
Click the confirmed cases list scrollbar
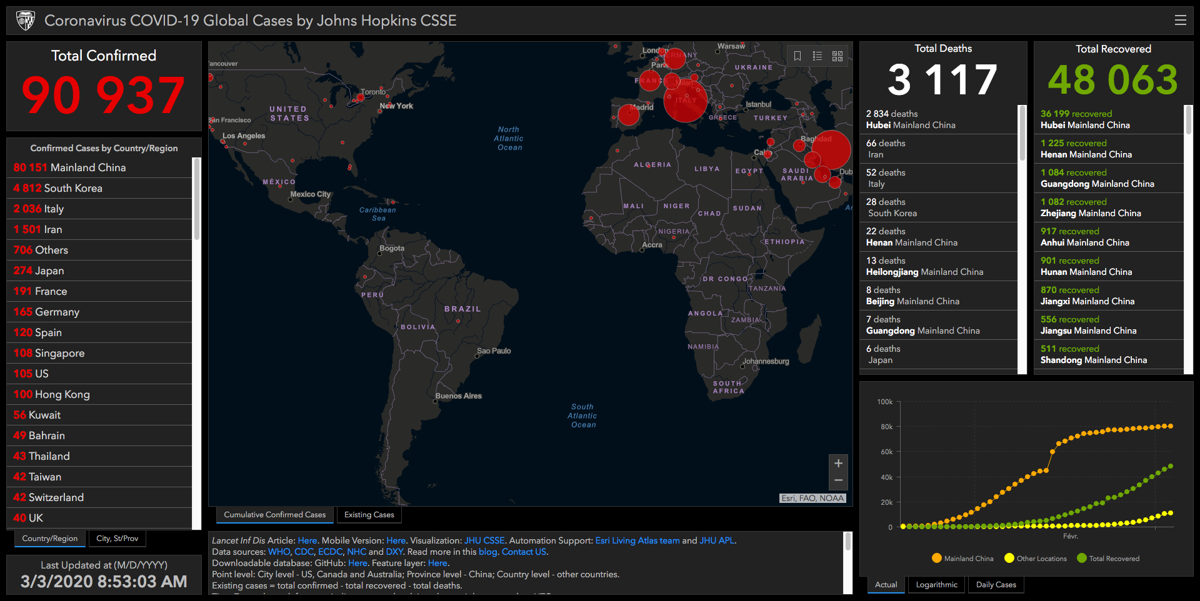[197, 199]
